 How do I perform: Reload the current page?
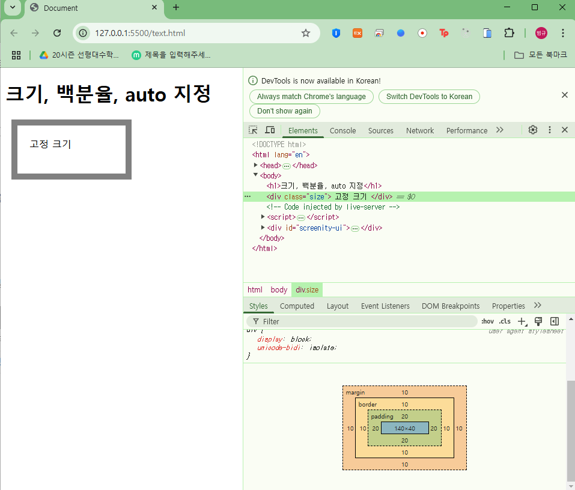coord(57,33)
